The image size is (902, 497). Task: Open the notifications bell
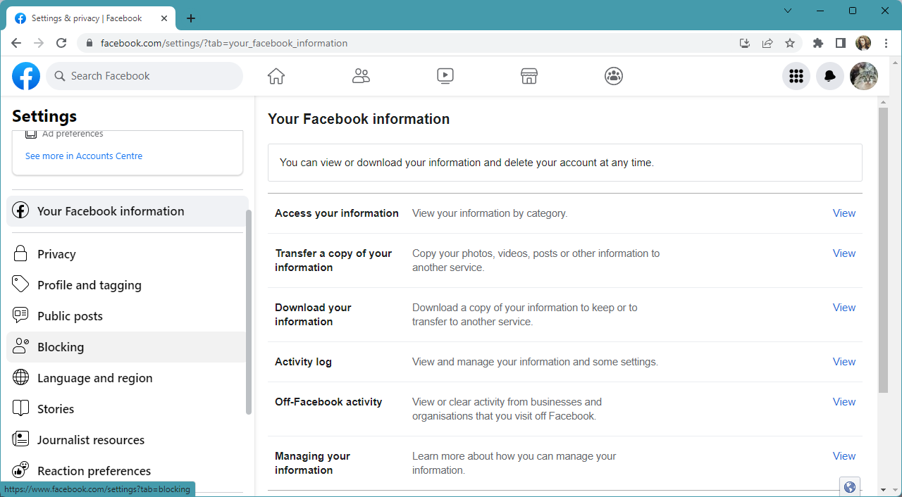[829, 75]
